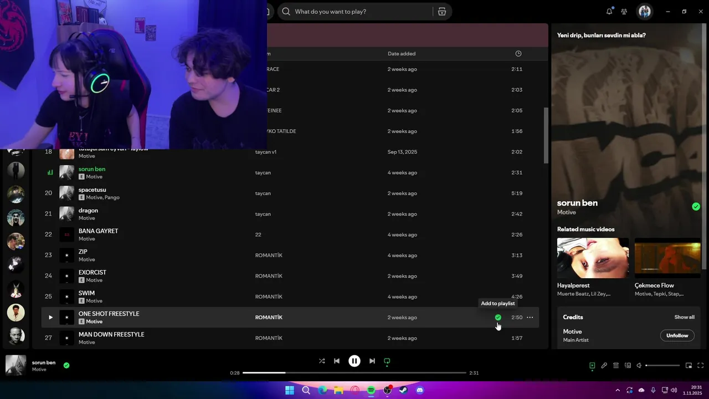Open the Windows Start button
Screen dimensions: 709x399
(290, 390)
